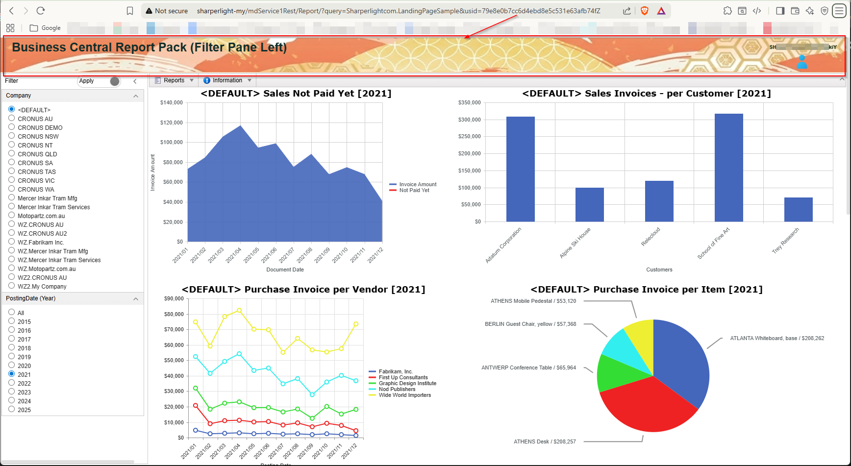Click the Not Paid Yet legend entry
This screenshot has width=851, height=466.
pyautogui.click(x=409, y=190)
